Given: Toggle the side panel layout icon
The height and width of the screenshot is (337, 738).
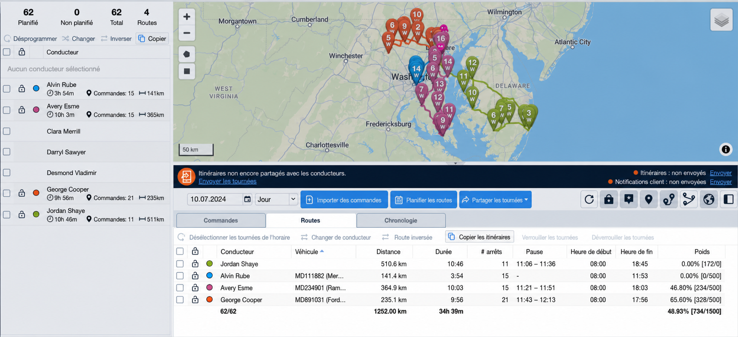Looking at the screenshot, I should coord(729,200).
